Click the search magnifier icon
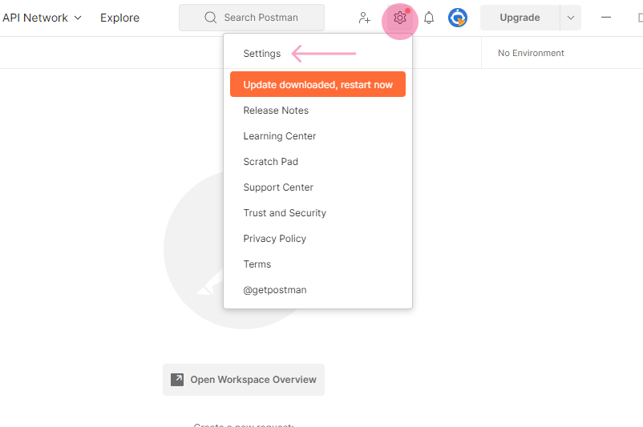Viewport: 643px width, 427px height. 211,18
